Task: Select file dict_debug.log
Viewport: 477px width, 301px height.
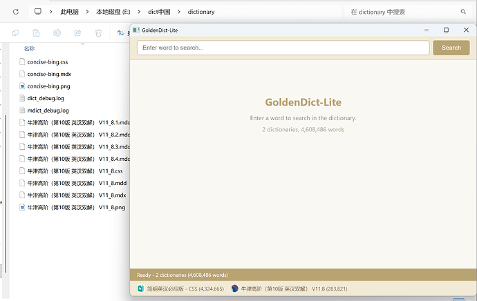Action: (x=46, y=99)
